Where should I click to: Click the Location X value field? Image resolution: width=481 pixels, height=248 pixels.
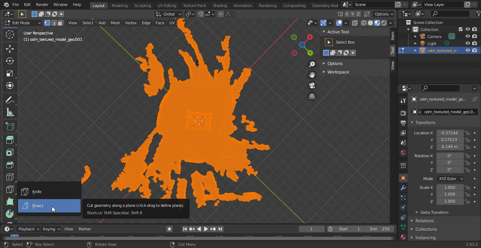(x=450, y=133)
